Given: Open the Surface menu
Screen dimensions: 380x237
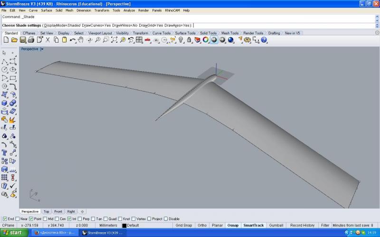Looking at the screenshot, I should click(x=47, y=10).
